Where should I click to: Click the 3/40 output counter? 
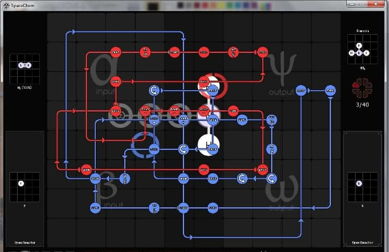point(363,105)
